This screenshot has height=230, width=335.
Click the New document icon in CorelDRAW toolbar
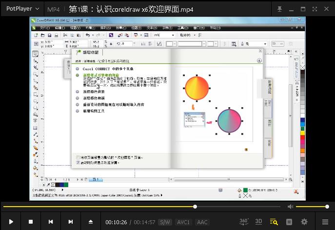tap(36, 35)
